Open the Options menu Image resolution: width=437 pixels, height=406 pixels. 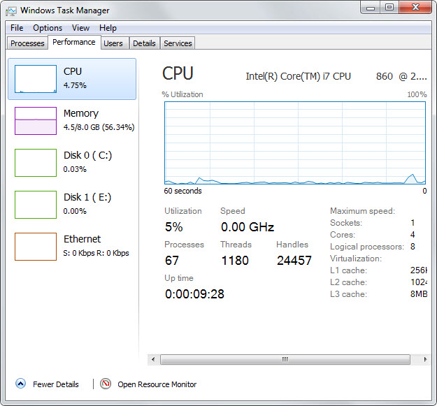pyautogui.click(x=48, y=28)
